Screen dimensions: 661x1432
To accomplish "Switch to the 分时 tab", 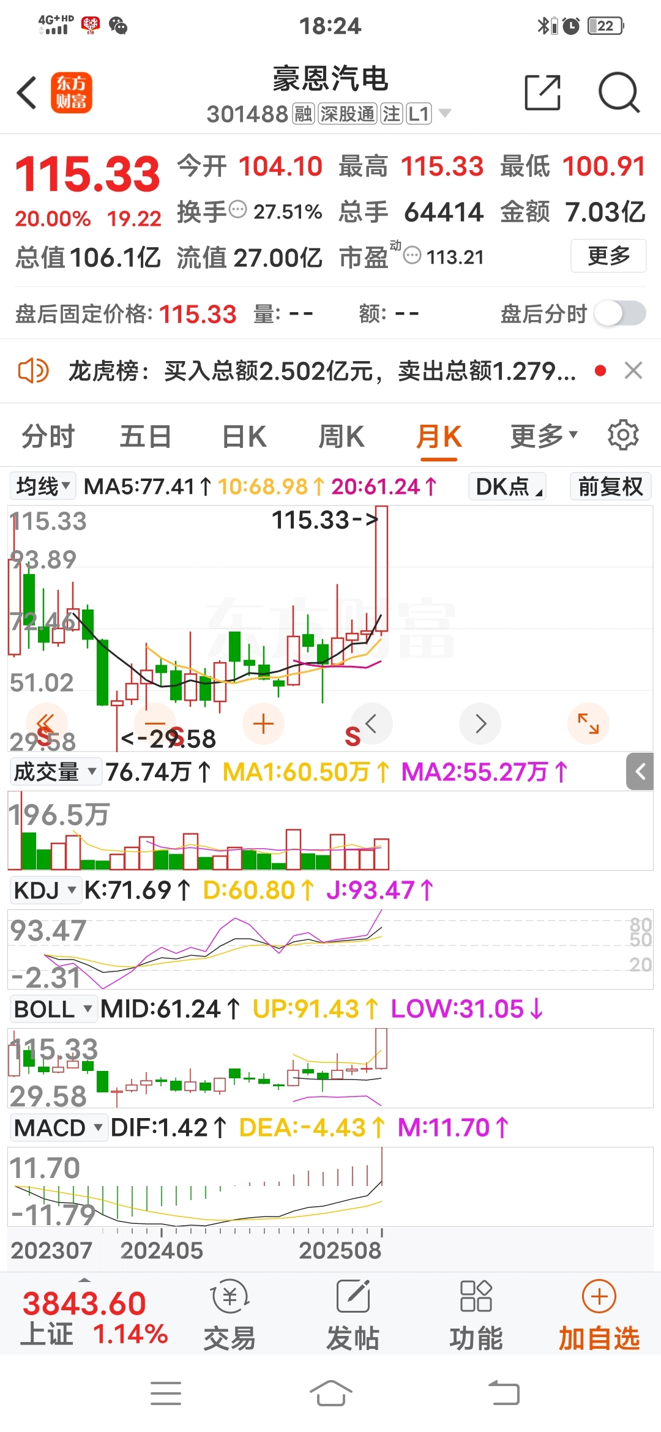I will [48, 437].
